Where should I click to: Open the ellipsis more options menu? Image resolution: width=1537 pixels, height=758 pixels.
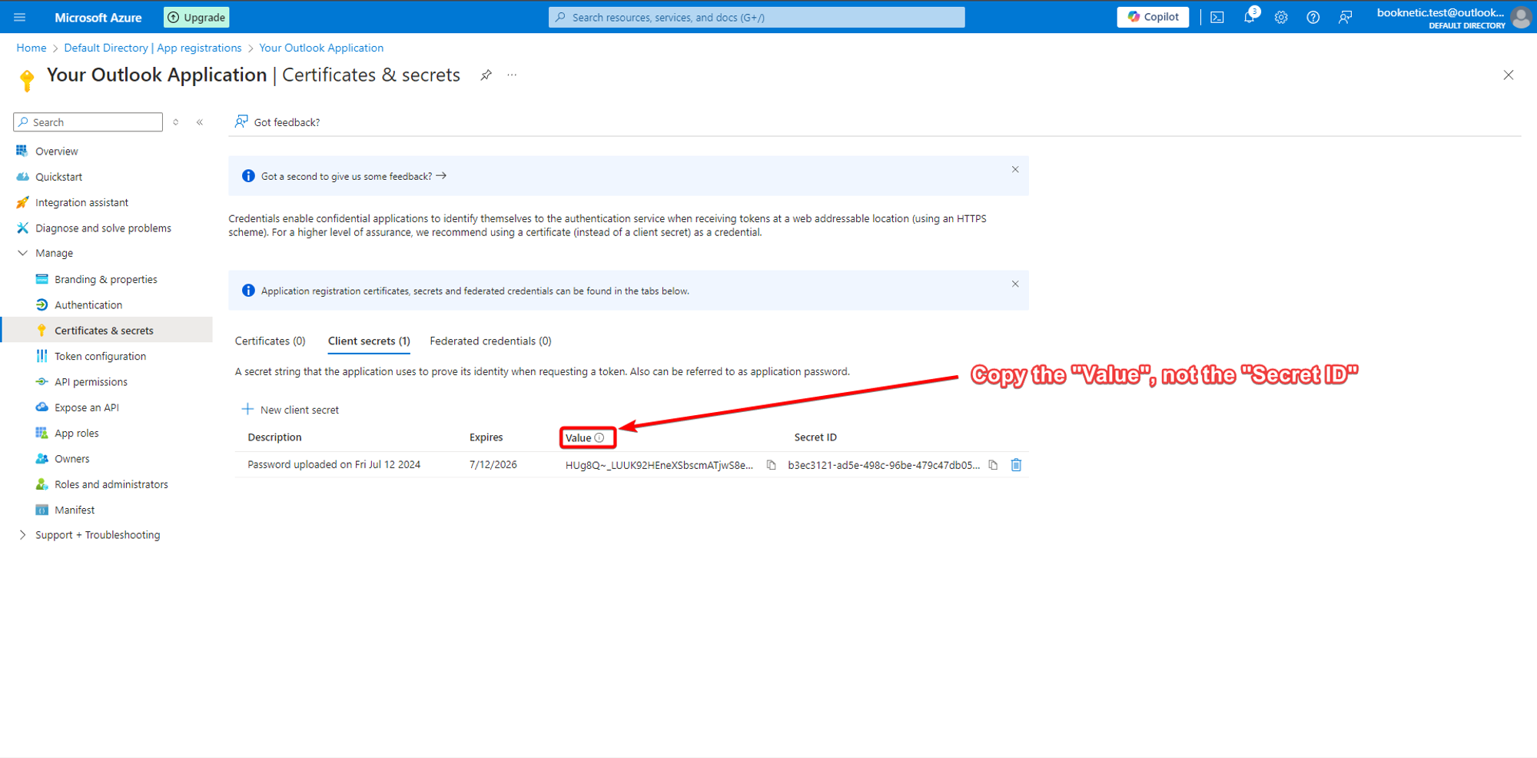pyautogui.click(x=512, y=75)
